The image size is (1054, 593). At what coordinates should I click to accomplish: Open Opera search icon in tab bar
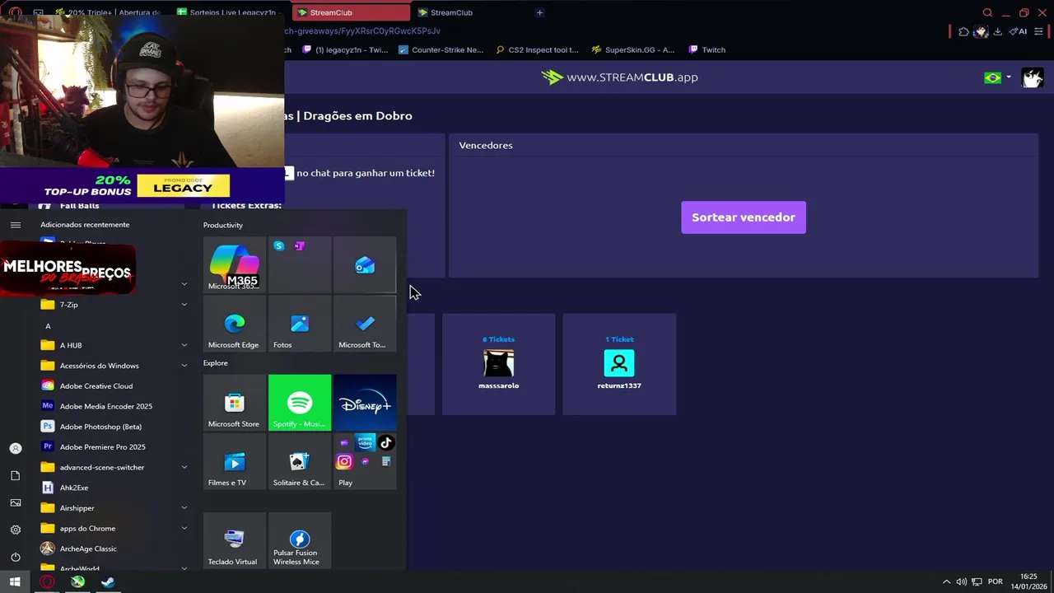pyautogui.click(x=987, y=12)
